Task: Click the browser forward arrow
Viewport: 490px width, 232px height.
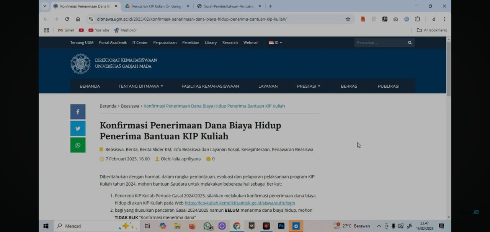Action: [x=56, y=19]
